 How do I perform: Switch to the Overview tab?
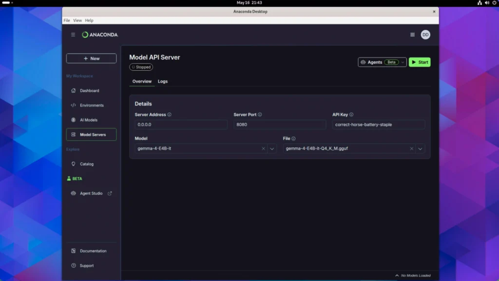point(142,81)
